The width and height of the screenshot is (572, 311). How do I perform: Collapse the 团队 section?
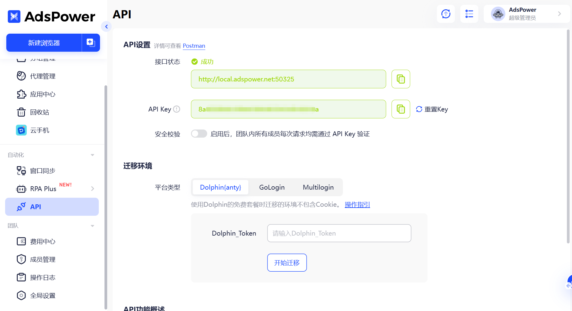[92, 226]
